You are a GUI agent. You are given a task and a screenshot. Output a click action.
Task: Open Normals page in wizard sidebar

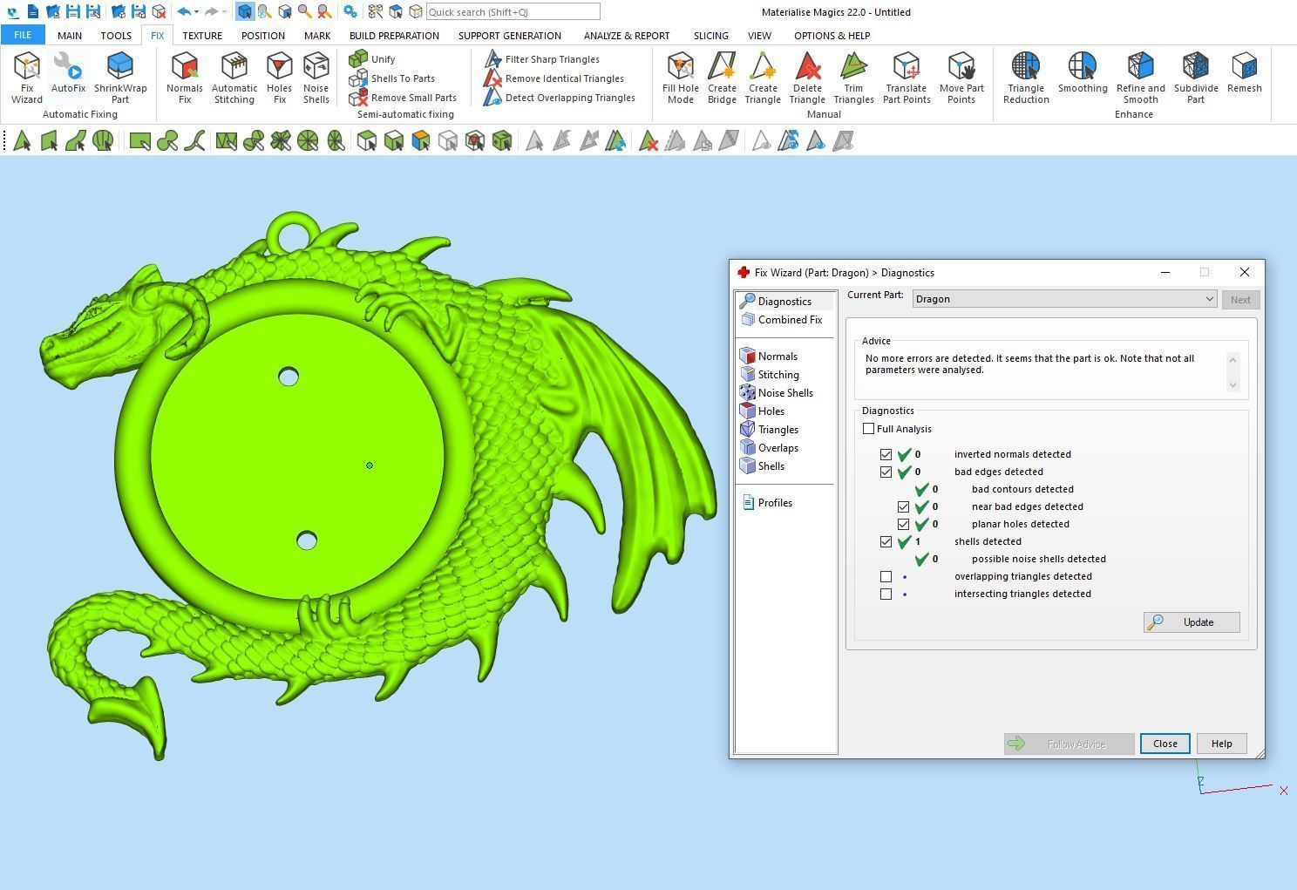pyautogui.click(x=769, y=357)
